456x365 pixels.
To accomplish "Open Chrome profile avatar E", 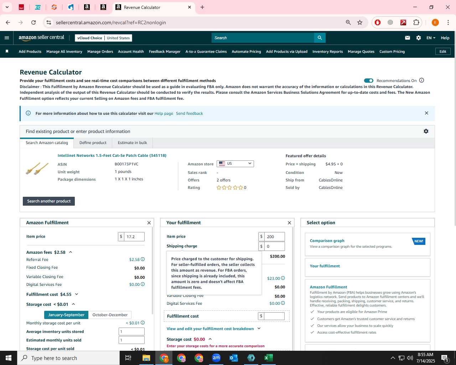I will 435,22.
